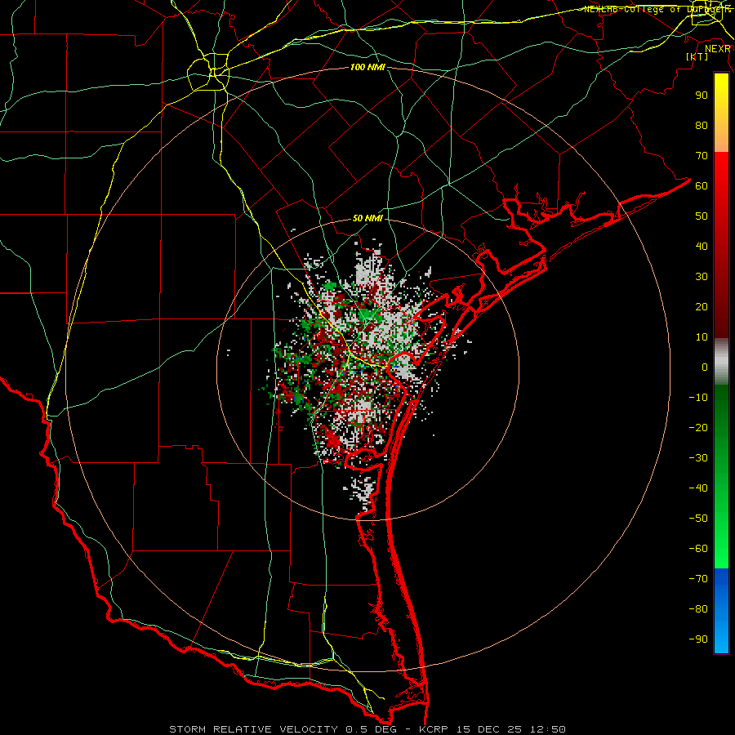
Task: Click "0.5 DEG" elevation angle in caption
Action: click(372, 729)
